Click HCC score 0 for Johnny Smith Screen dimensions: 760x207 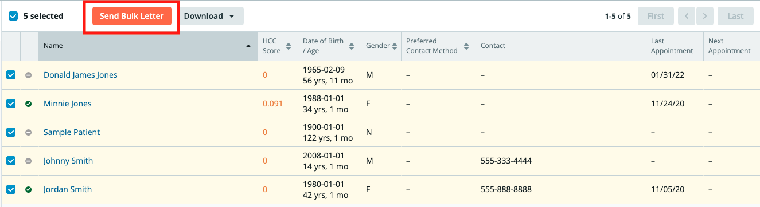[x=265, y=161]
